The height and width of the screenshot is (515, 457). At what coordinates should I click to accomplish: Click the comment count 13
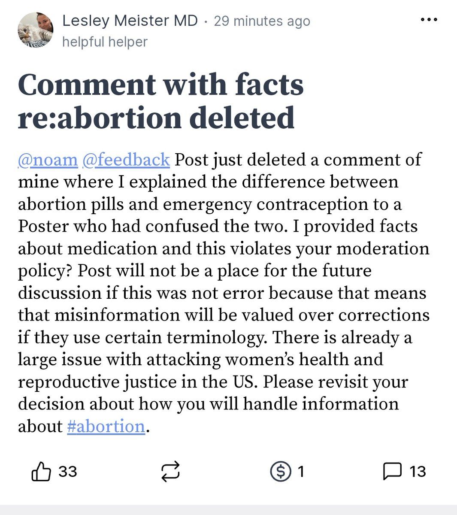[418, 472]
